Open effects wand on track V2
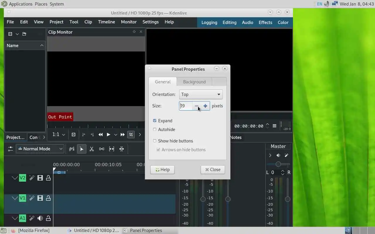The height and width of the screenshot is (234, 375). click(x=32, y=178)
